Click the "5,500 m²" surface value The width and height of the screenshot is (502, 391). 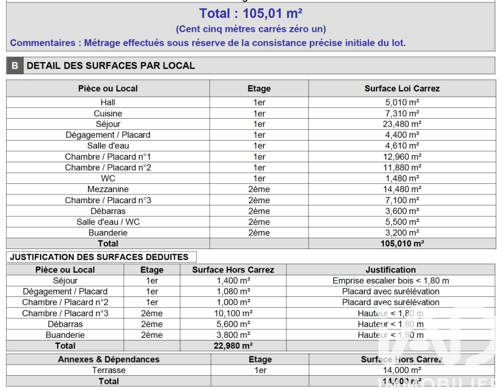402,222
